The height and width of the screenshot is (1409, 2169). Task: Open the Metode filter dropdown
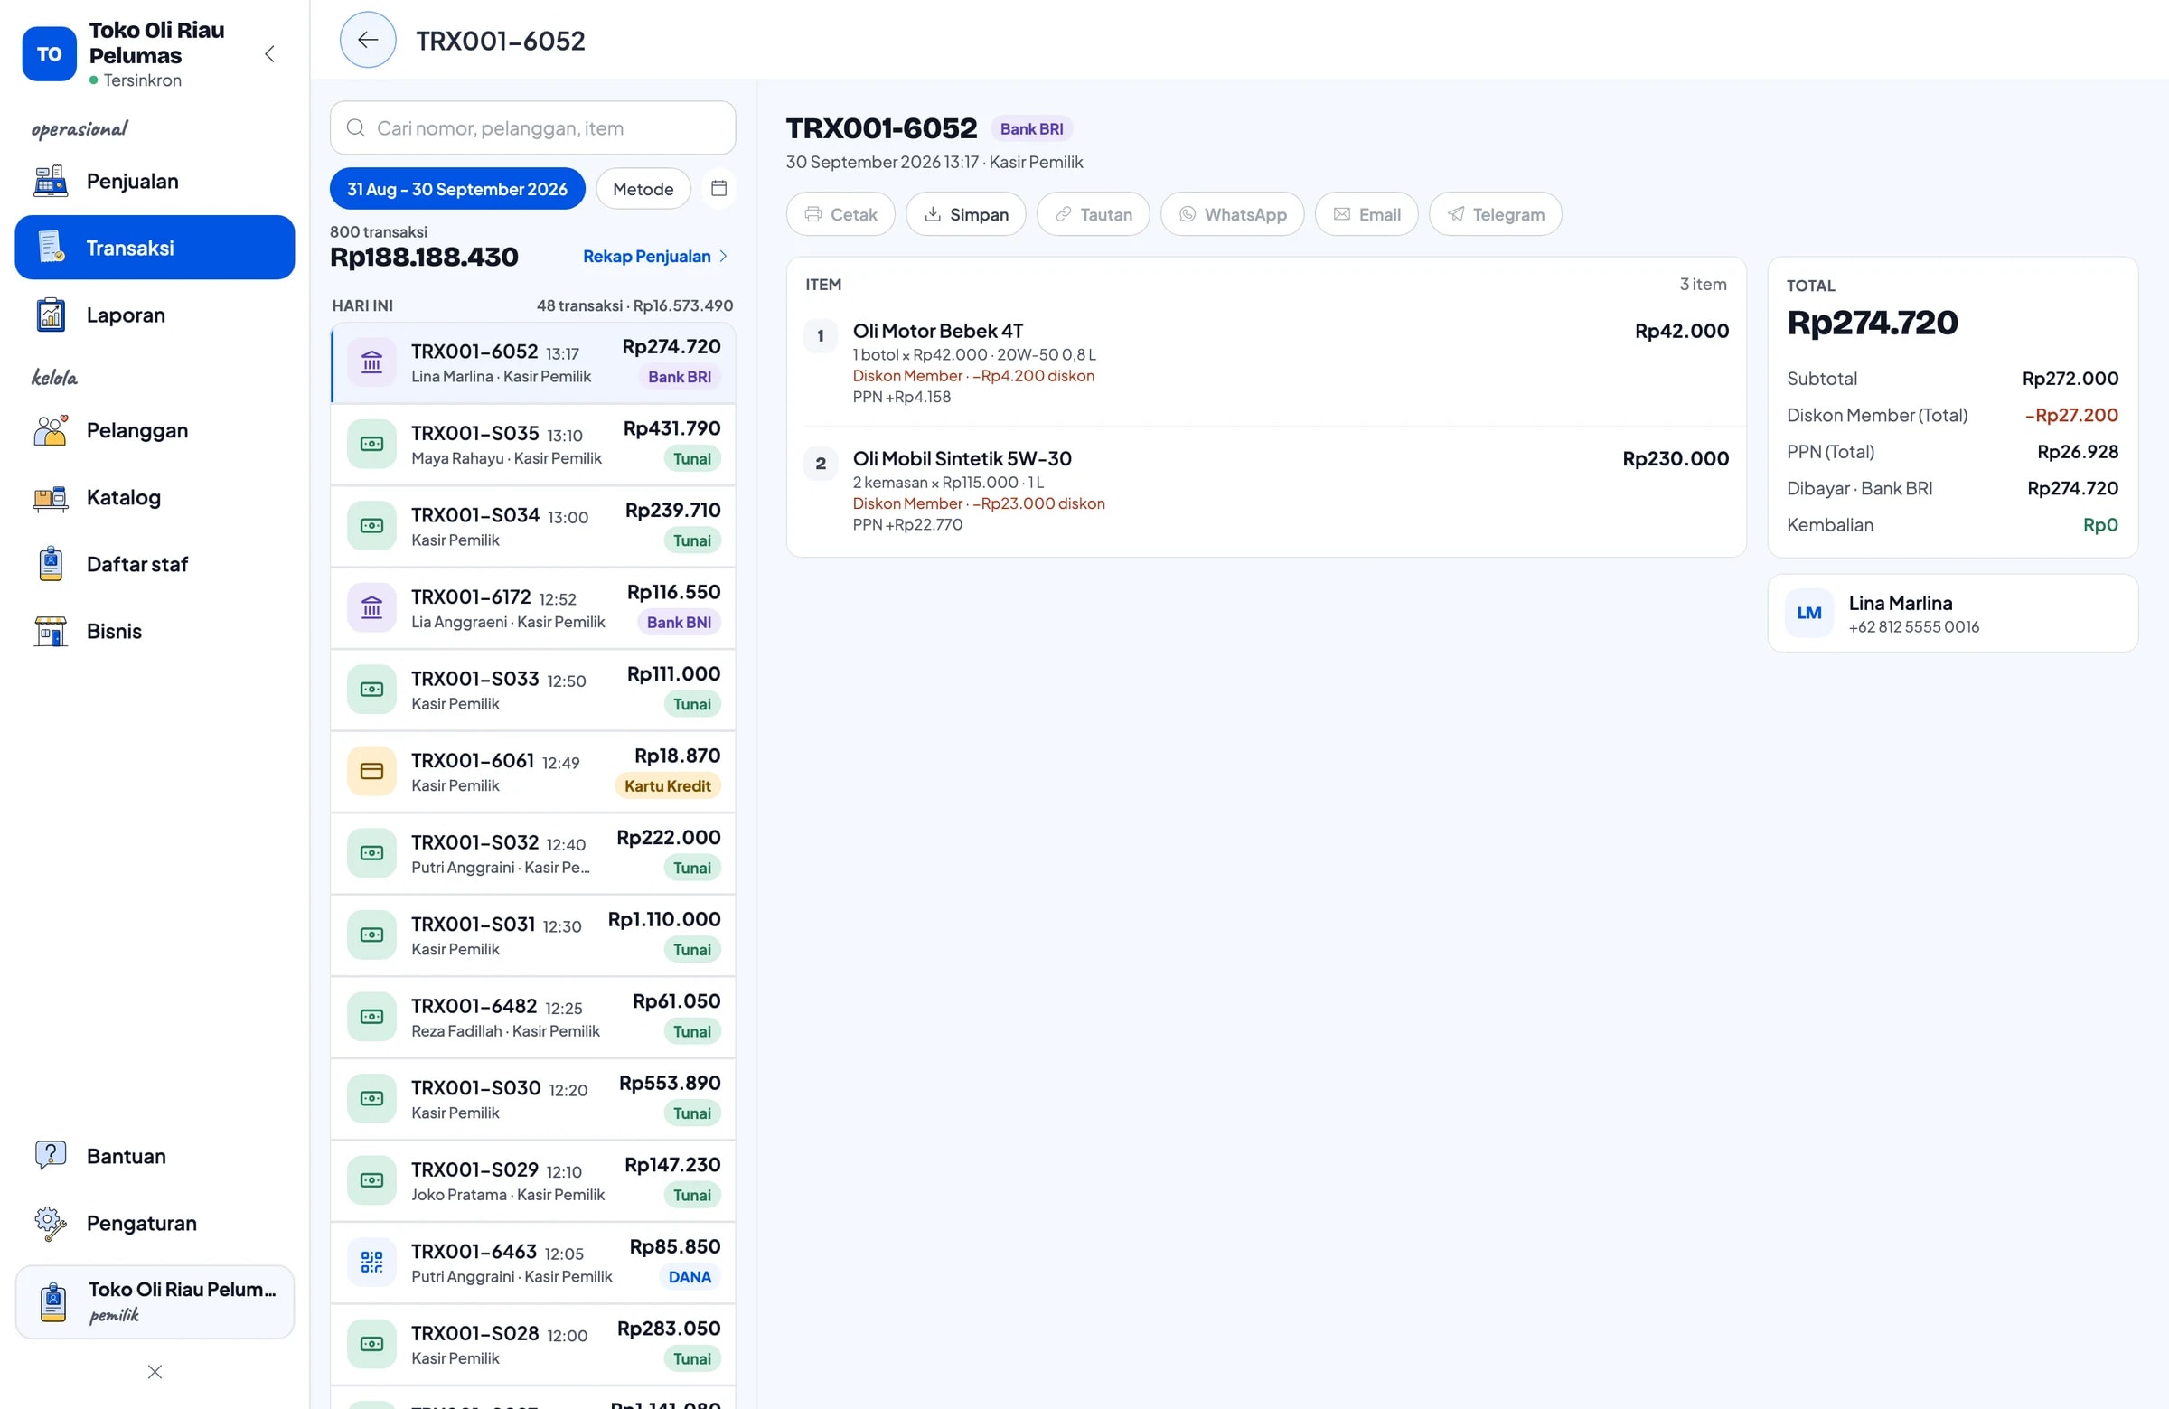tap(643, 189)
